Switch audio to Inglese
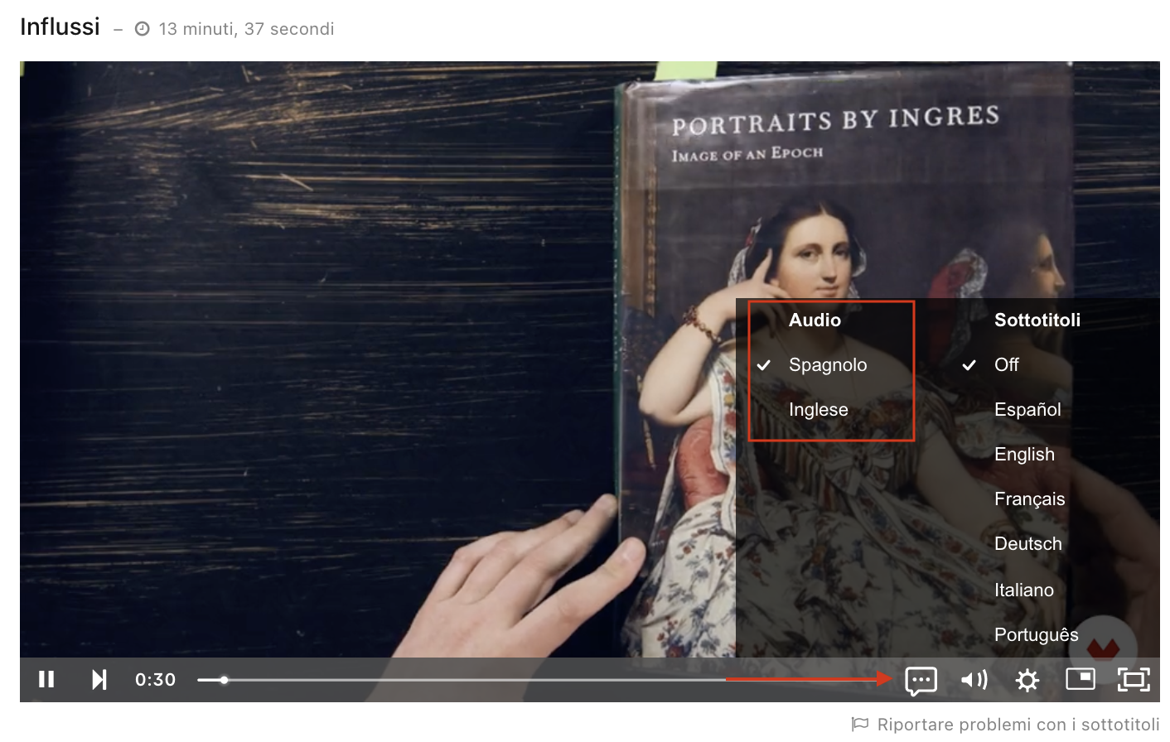Screen dimensions: 1170x742 pyautogui.click(x=819, y=410)
